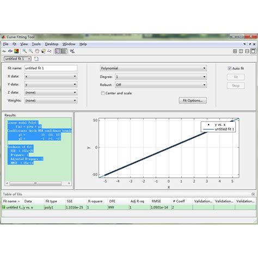Click the RMSE column header

tap(161, 201)
